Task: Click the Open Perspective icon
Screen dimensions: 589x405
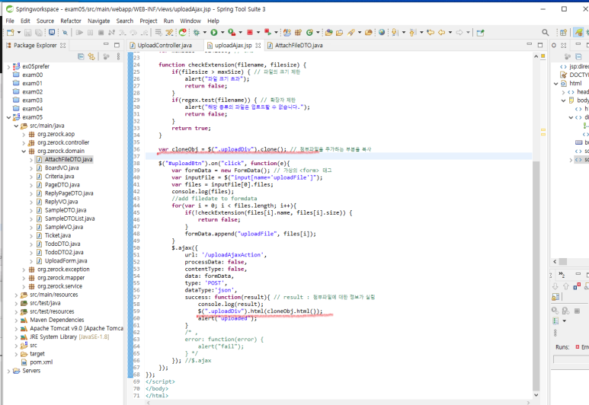Action: (x=563, y=33)
